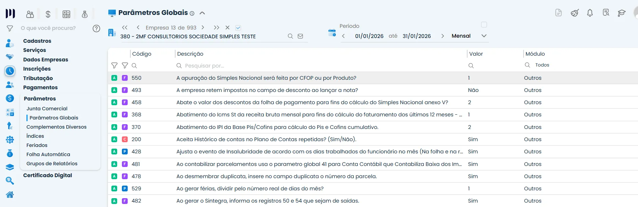Click the envelope icon next to company name
Screen dimensions: 638x207
pos(300,36)
